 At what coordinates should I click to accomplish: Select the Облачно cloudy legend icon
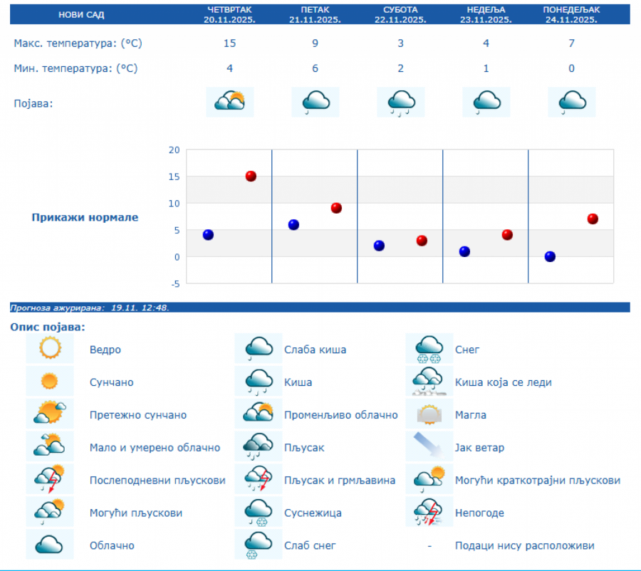click(x=50, y=545)
